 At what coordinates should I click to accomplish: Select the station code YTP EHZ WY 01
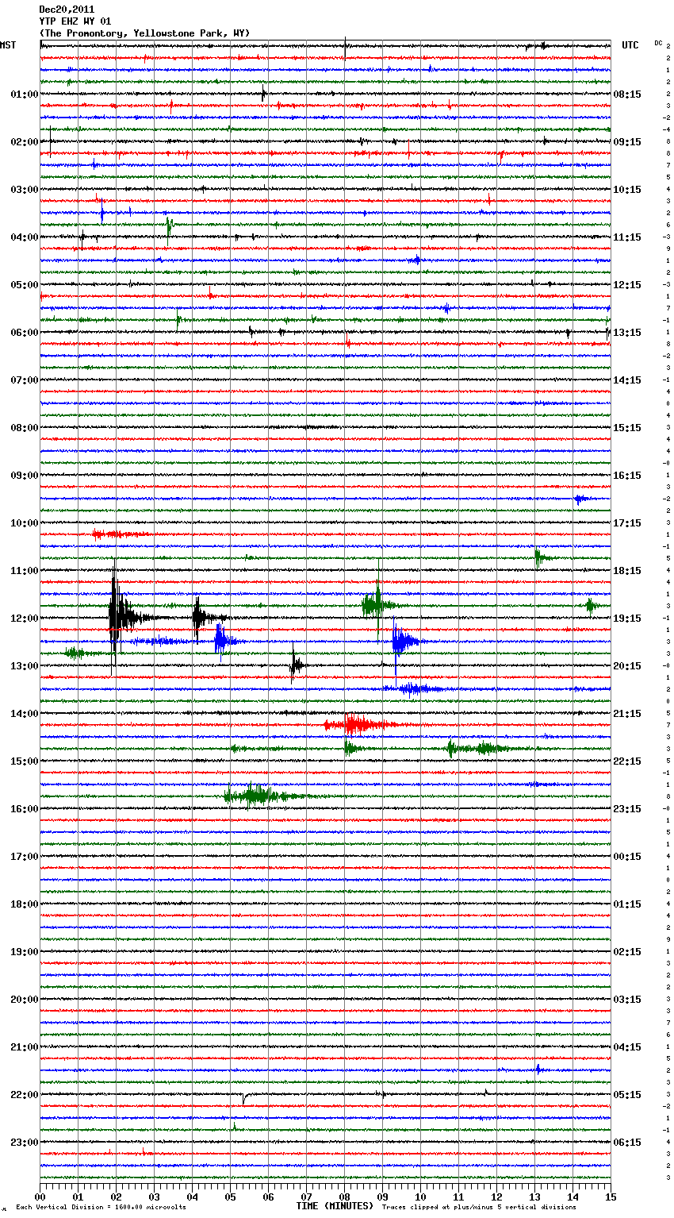click(x=75, y=21)
